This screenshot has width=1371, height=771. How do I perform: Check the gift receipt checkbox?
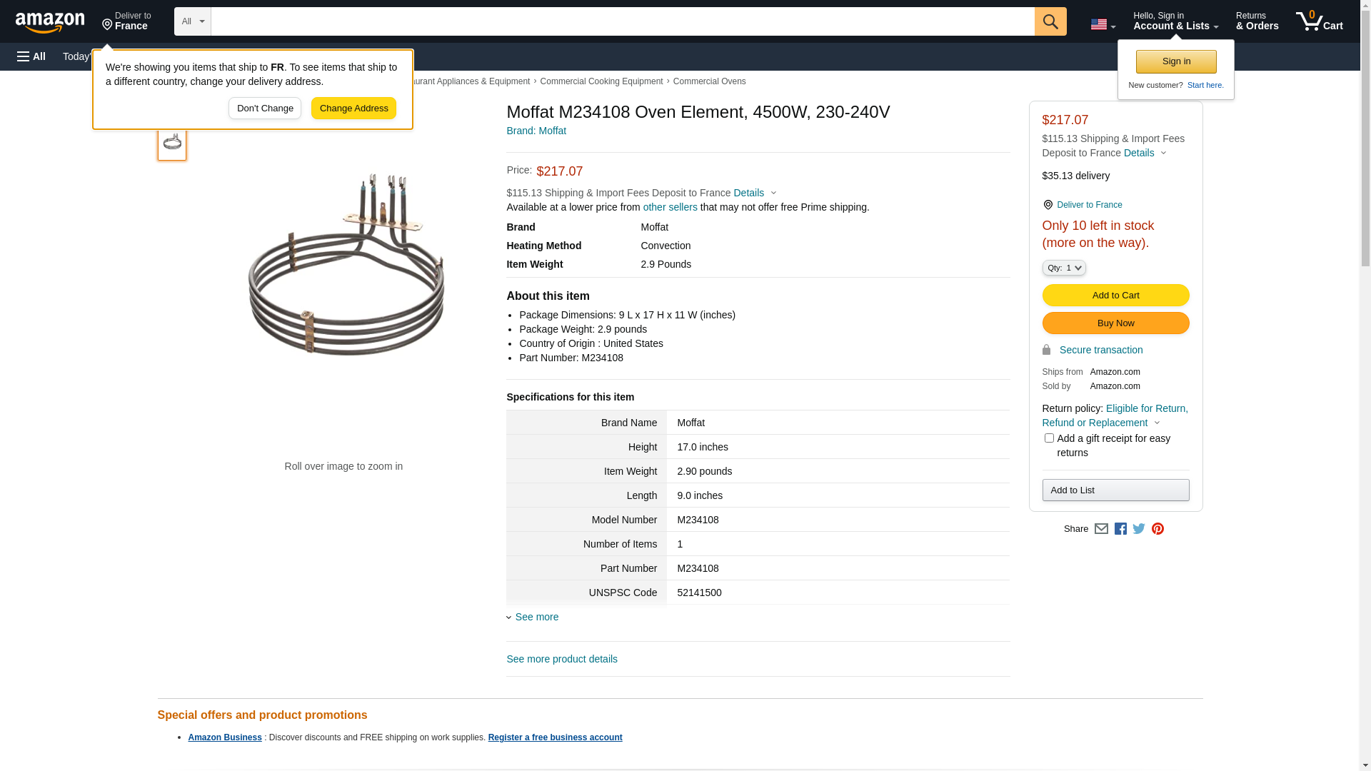click(x=1049, y=438)
